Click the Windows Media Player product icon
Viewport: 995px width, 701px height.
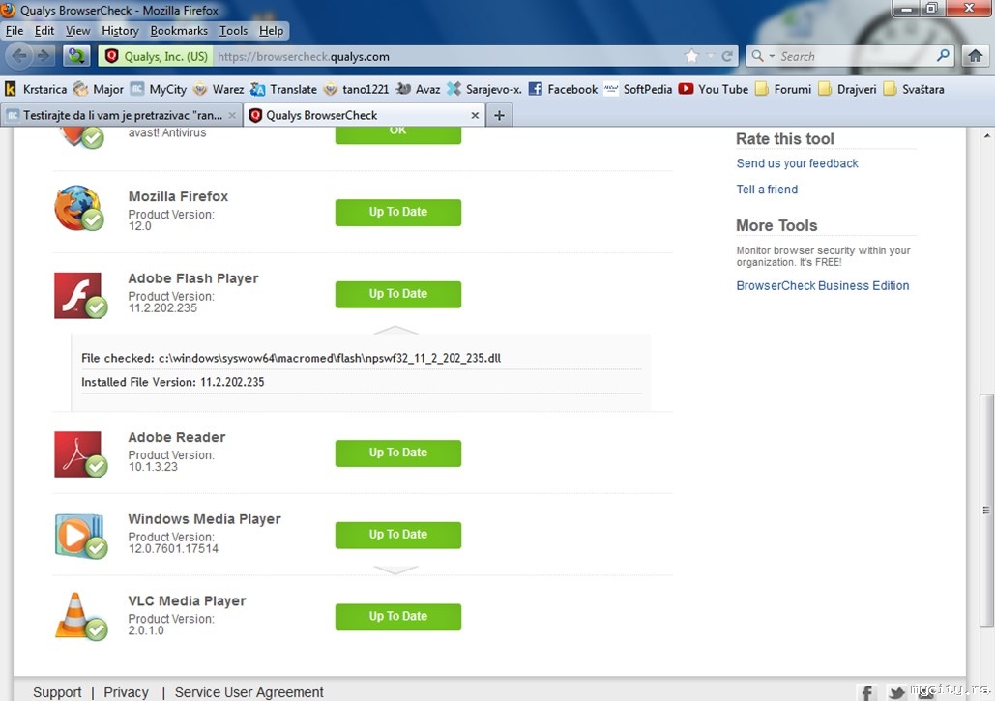click(80, 536)
